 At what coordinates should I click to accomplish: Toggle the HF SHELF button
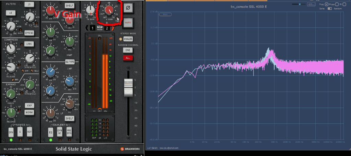pyautogui.click(x=69, y=5)
